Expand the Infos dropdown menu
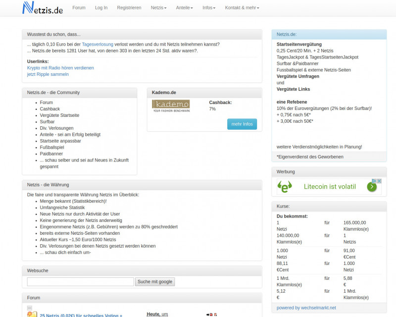This screenshot has height=317, width=396. [209, 7]
